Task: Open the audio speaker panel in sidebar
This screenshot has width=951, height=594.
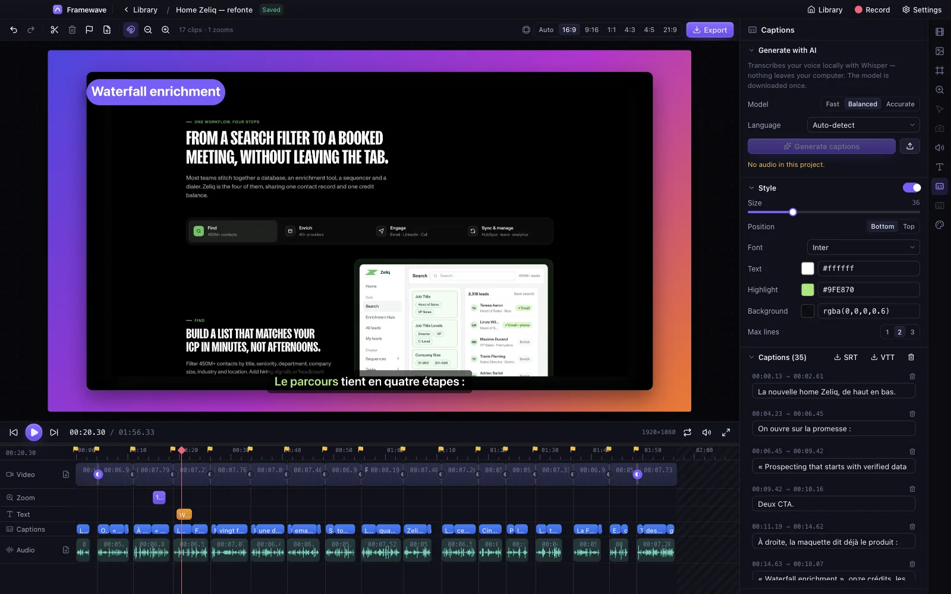Action: [x=940, y=148]
